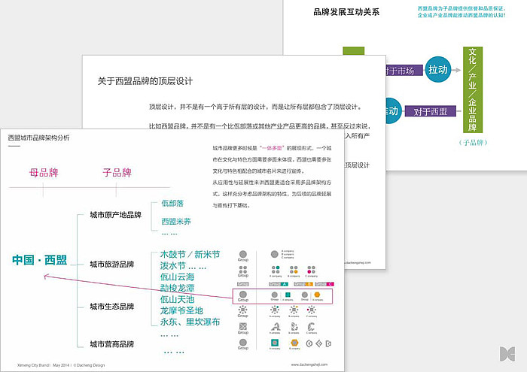Screen dimensions: 527x372
Task: Click orange hexagon icon in highlighted row
Action: point(317,295)
